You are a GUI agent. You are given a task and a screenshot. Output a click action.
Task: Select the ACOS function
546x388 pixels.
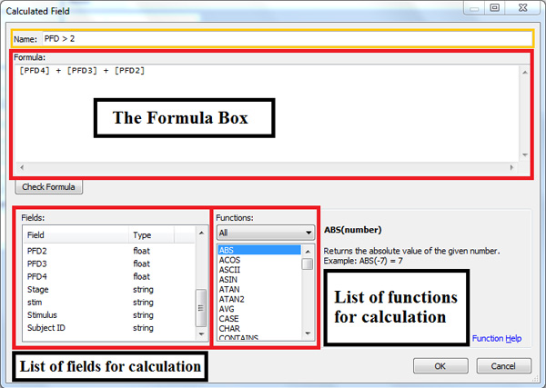point(259,260)
